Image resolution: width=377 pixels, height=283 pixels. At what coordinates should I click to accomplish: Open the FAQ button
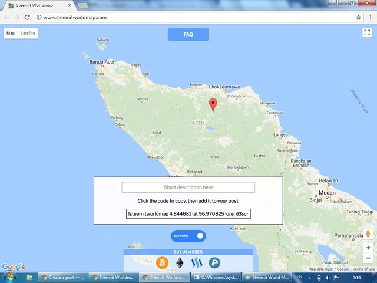click(188, 34)
